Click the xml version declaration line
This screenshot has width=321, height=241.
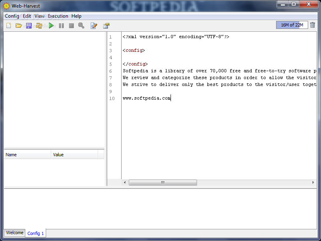tap(176, 37)
